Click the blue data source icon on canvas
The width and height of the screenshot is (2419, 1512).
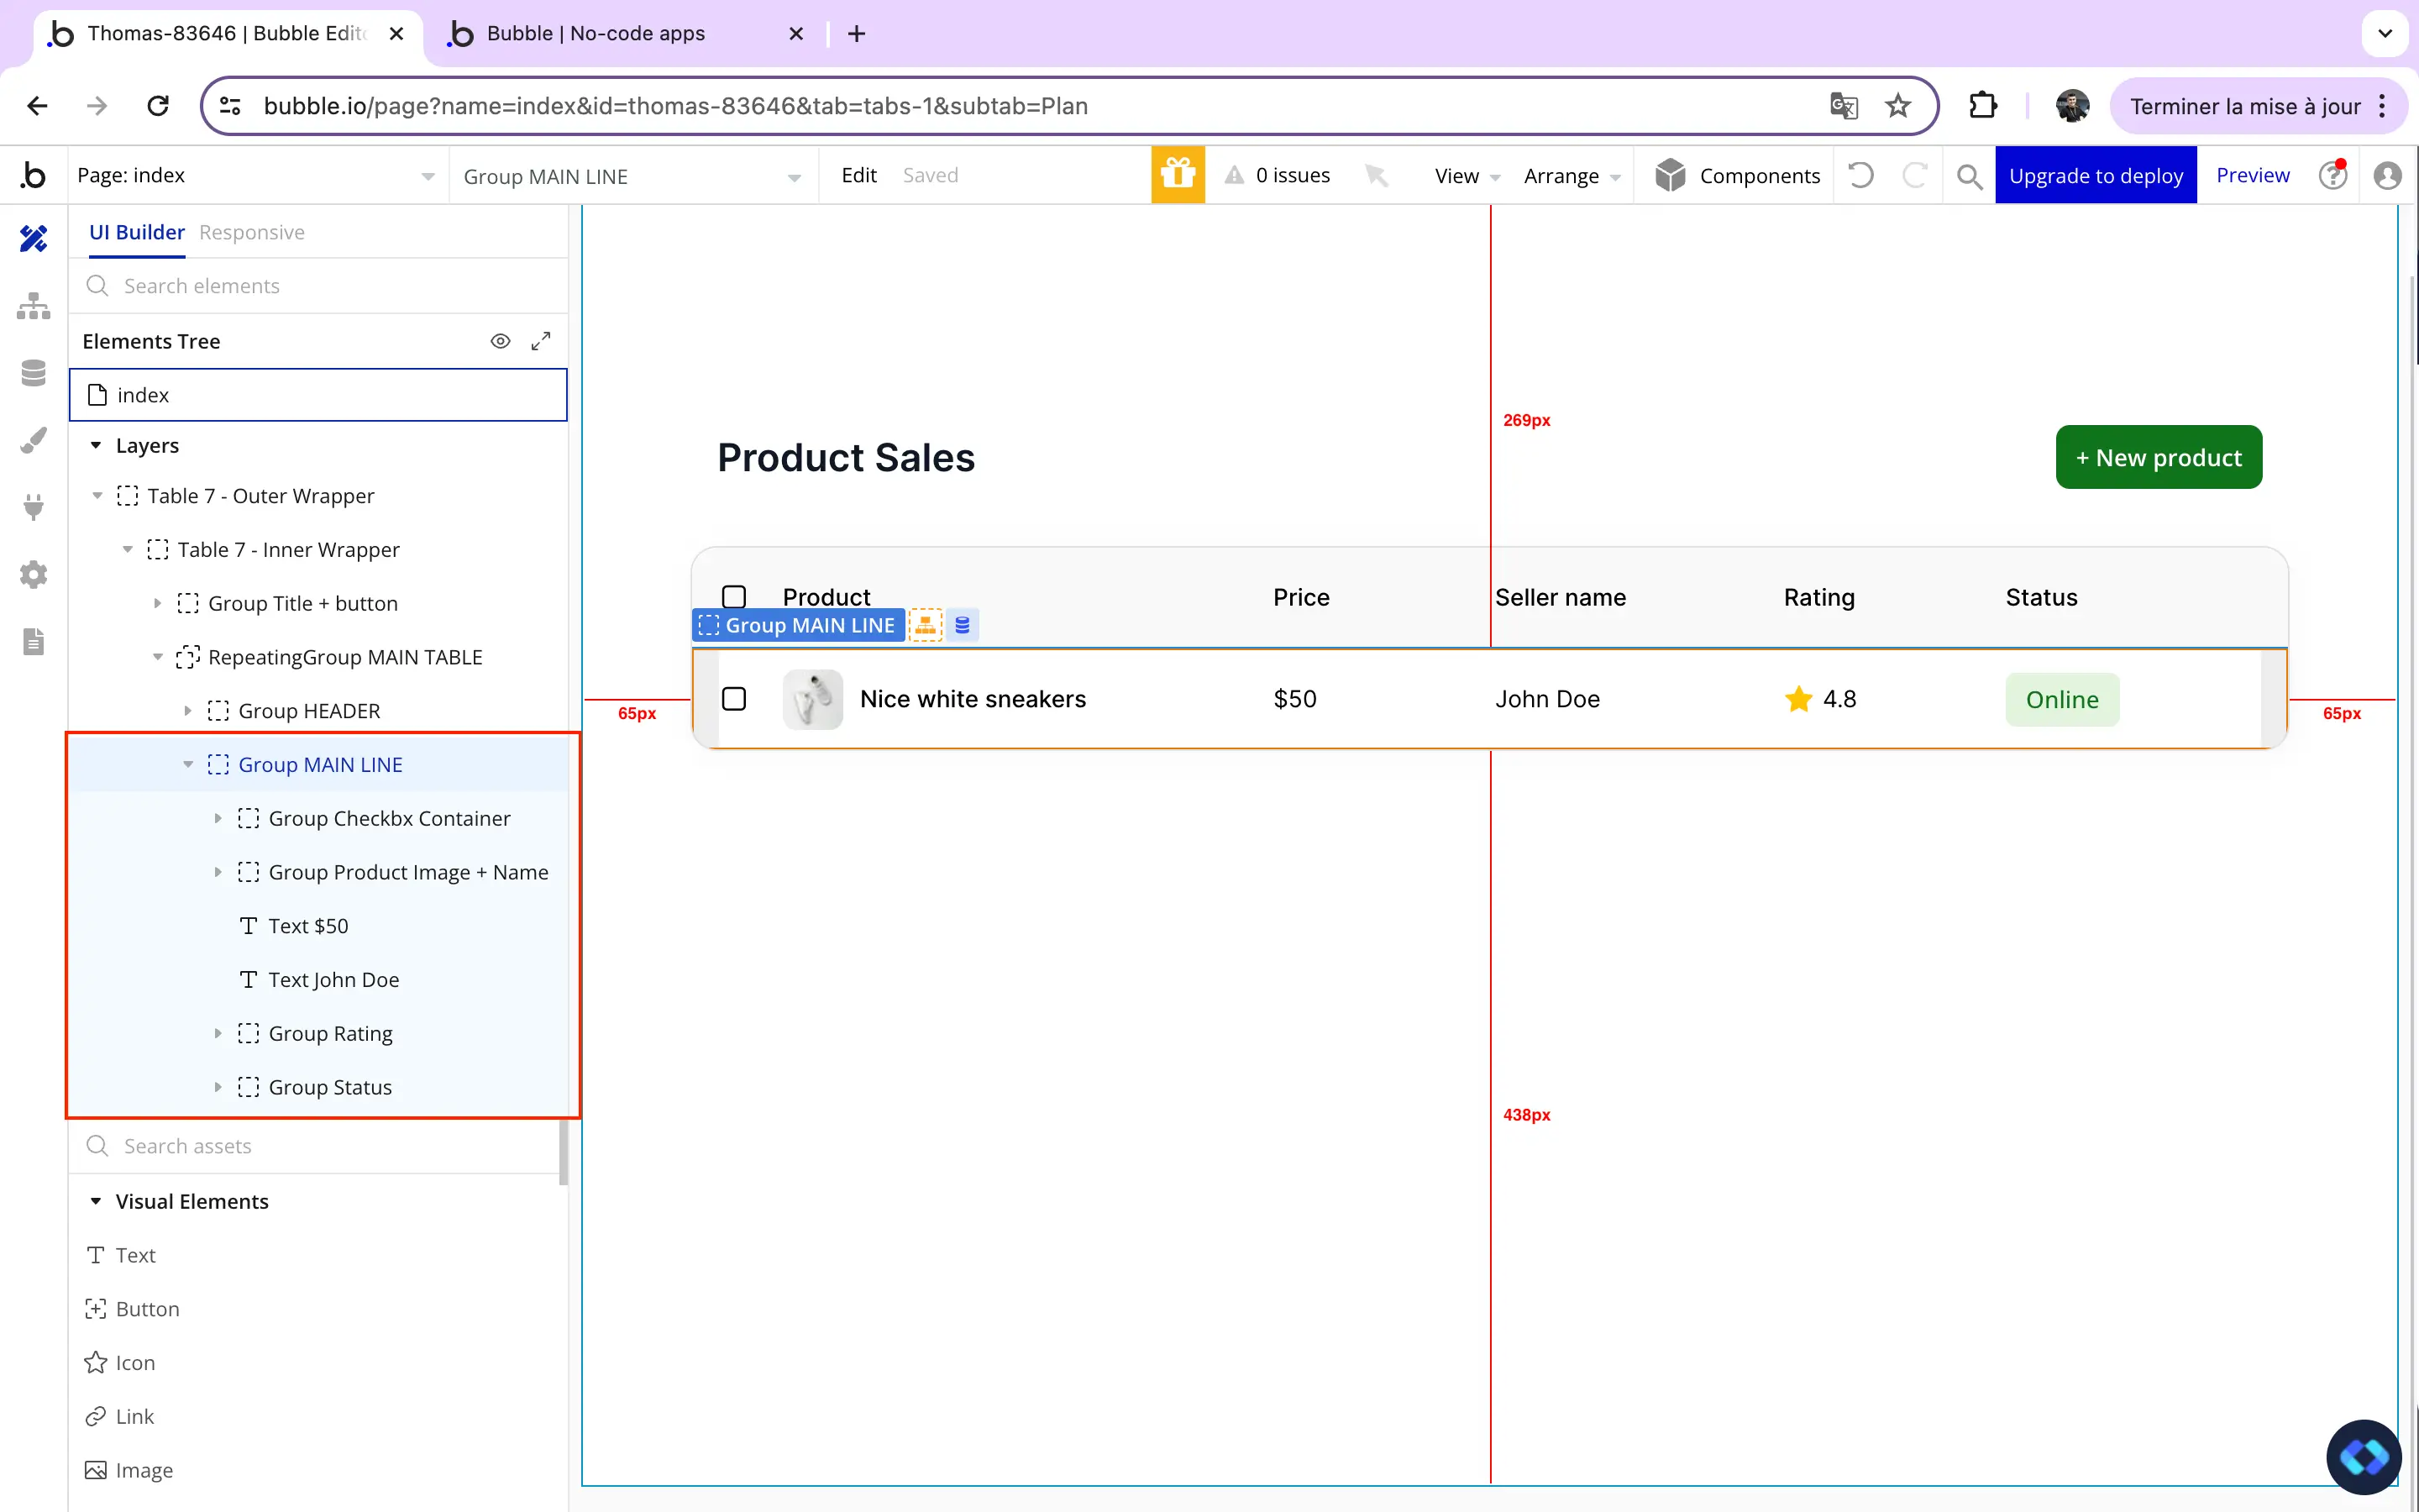coord(963,625)
